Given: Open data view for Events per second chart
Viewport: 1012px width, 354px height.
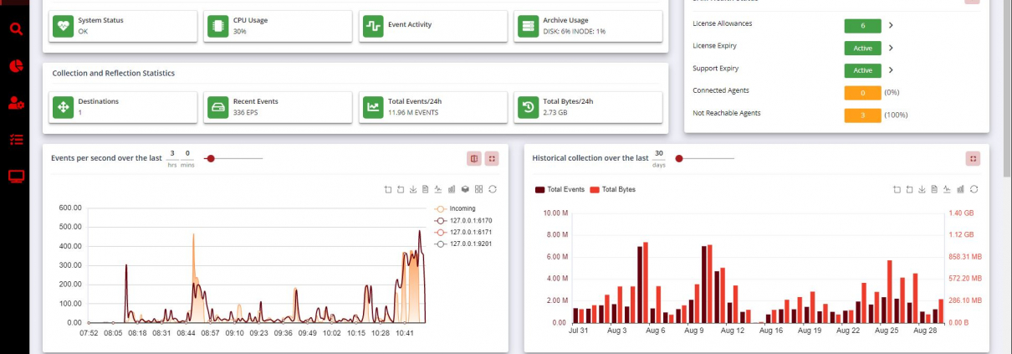Looking at the screenshot, I should point(426,189).
